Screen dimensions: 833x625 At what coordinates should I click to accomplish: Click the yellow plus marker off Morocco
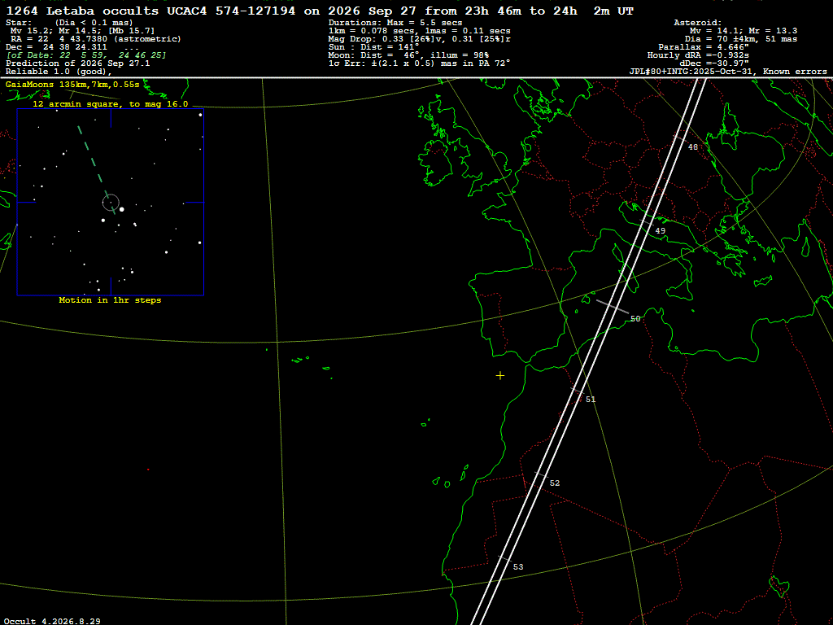pos(500,376)
